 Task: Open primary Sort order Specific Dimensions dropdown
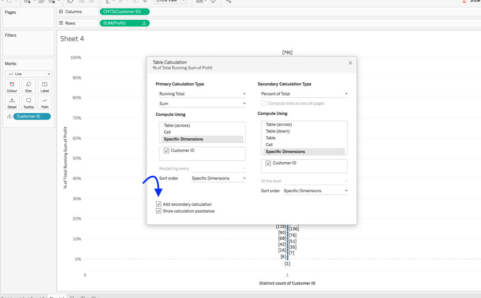click(219, 178)
